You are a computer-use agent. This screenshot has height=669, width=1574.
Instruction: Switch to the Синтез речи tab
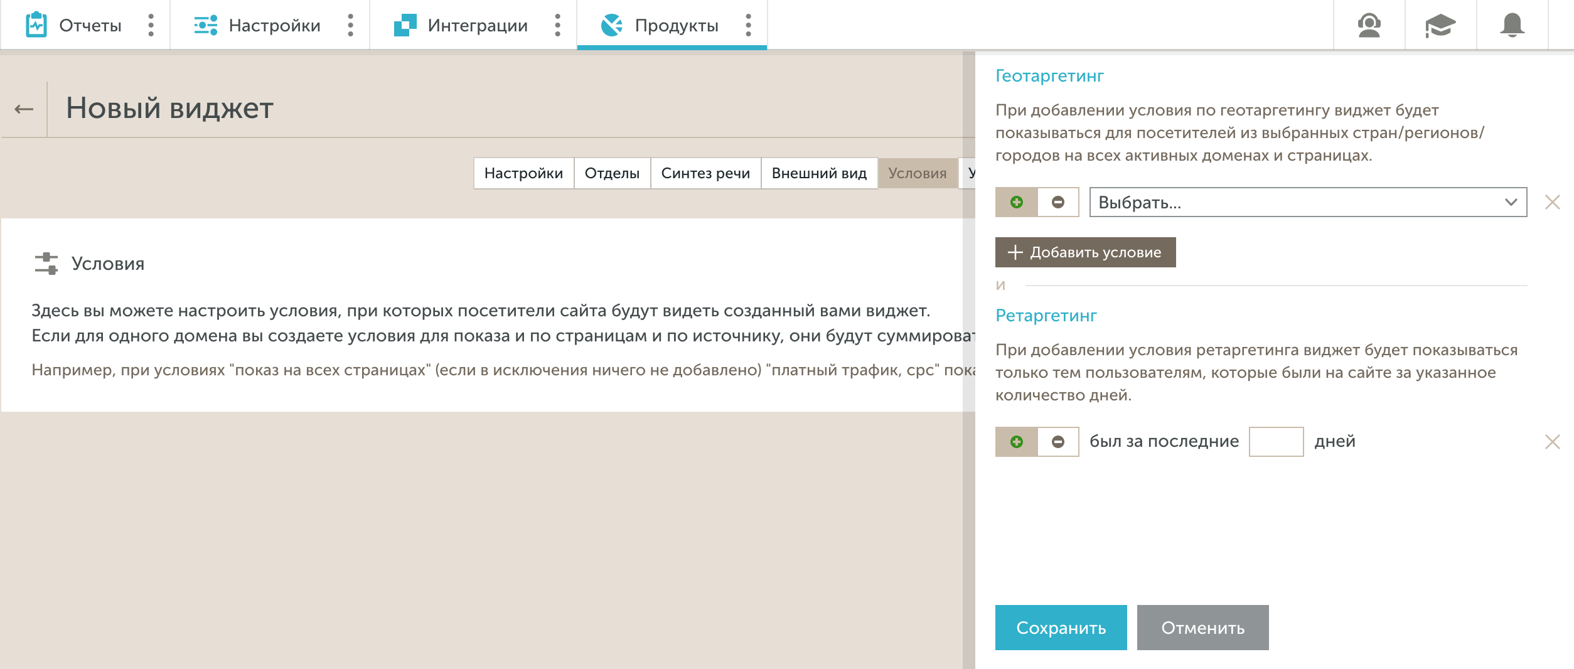(705, 173)
